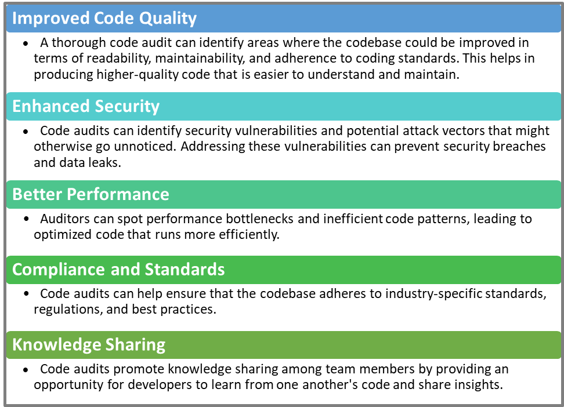This screenshot has width=564, height=407.
Task: Click the Knowledge Sharing header bar
Action: point(282,344)
